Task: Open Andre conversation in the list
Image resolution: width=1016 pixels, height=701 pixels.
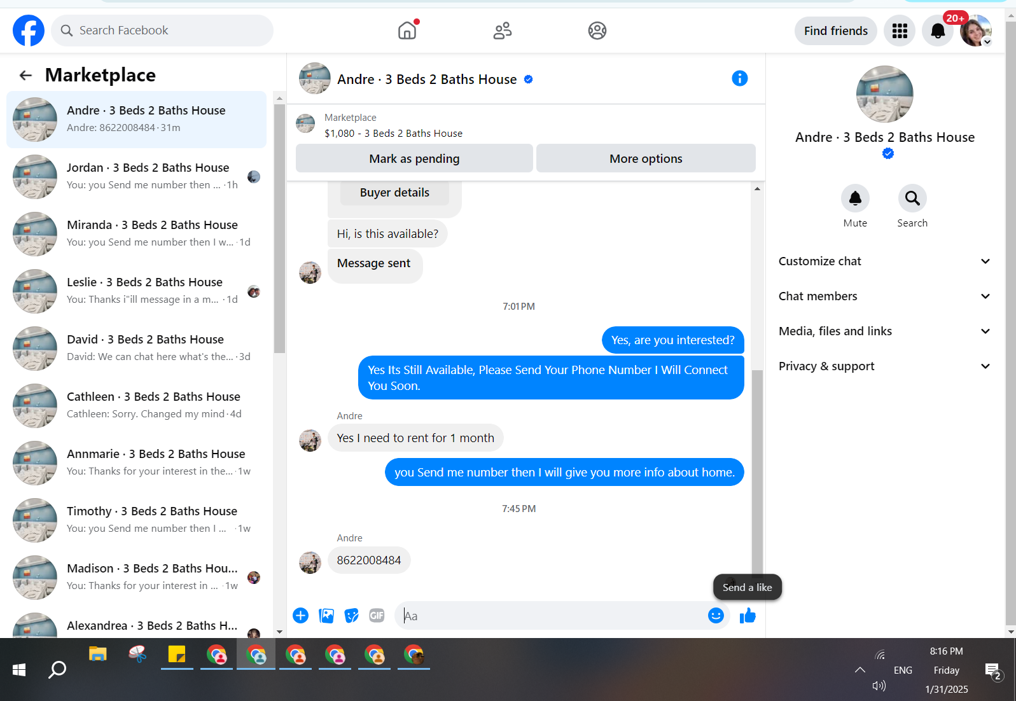Action: tap(137, 120)
